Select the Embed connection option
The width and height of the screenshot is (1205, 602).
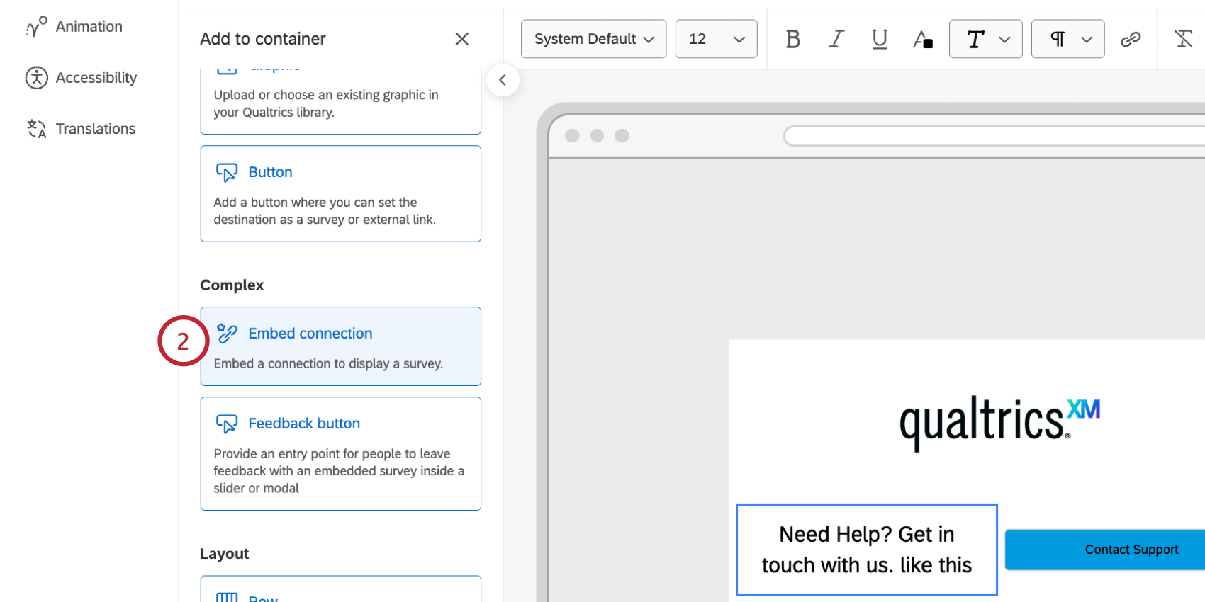coord(341,346)
